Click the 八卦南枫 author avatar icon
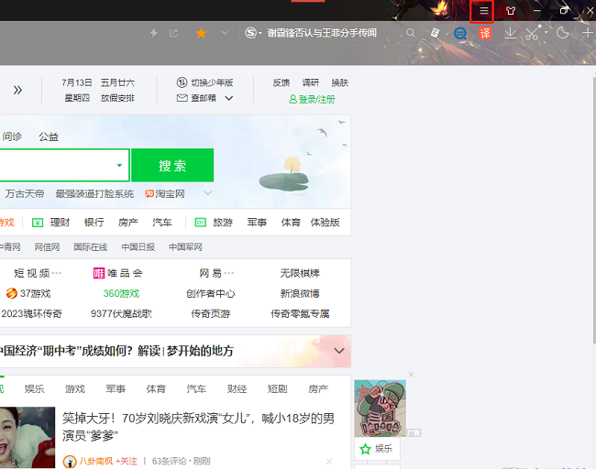596x469 pixels. click(70, 462)
